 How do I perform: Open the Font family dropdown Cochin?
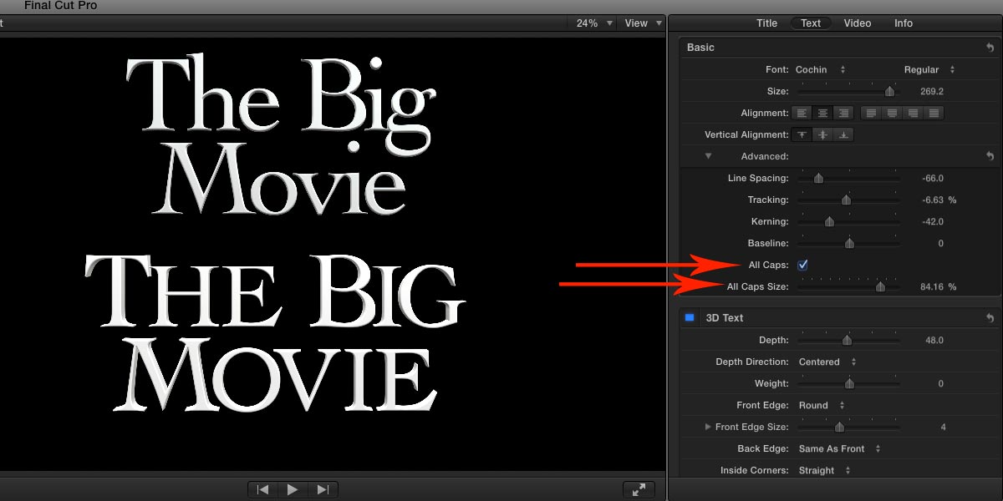tap(821, 69)
